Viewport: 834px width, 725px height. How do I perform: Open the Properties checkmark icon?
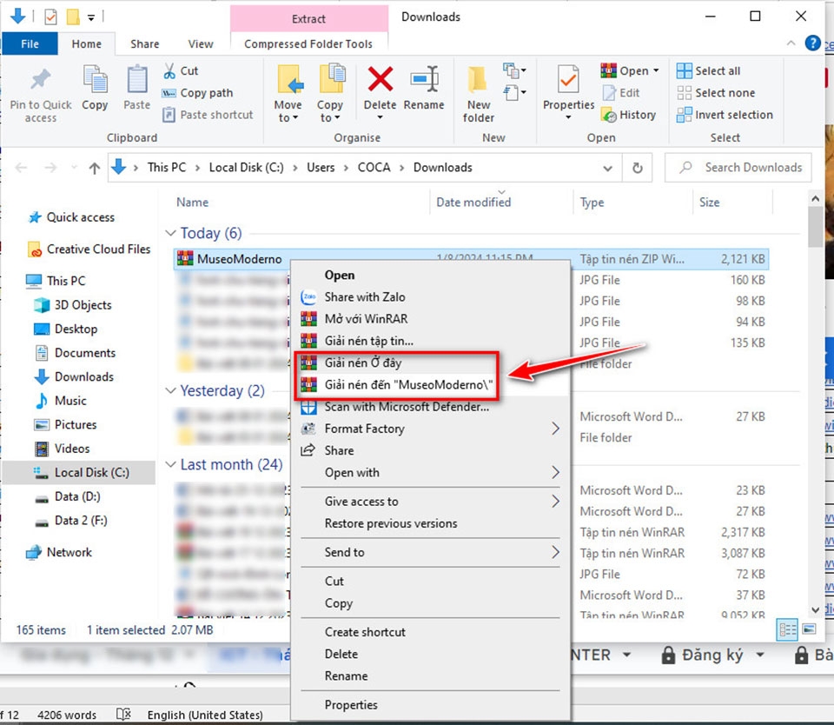(x=568, y=80)
